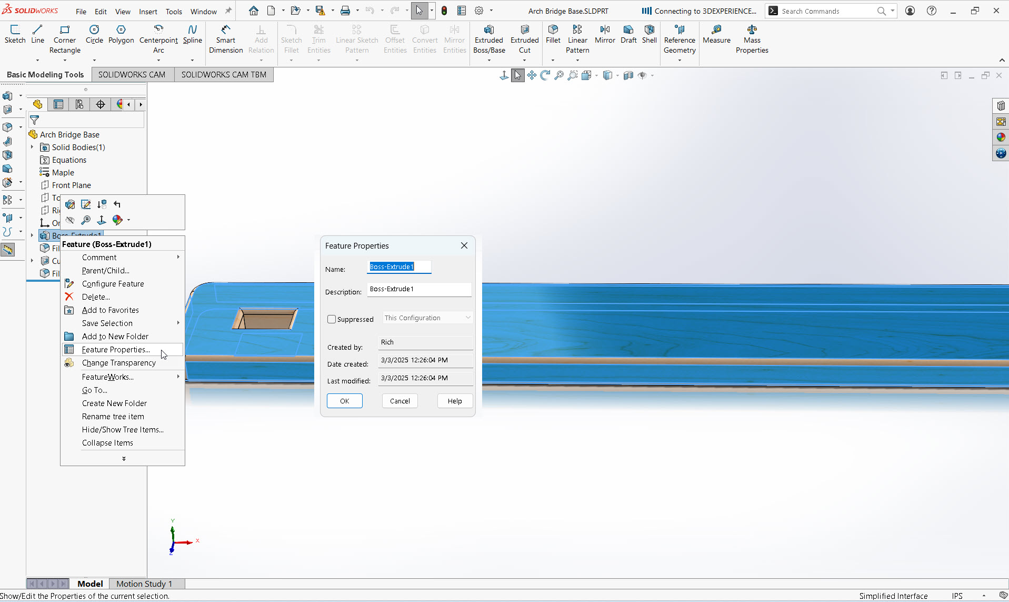
Task: Switch to the SOLIDWORKS CAM tab
Action: 132,74
